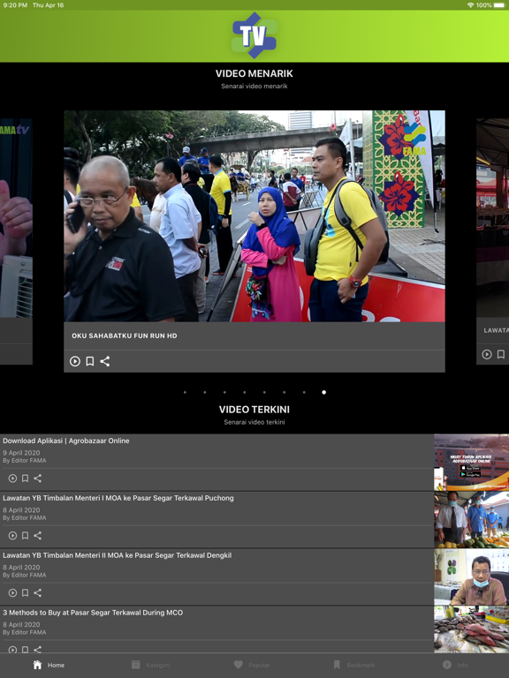Open '3 Methods to Buy at Pasar Segar' title
Image resolution: width=509 pixels, height=678 pixels.
[93, 613]
